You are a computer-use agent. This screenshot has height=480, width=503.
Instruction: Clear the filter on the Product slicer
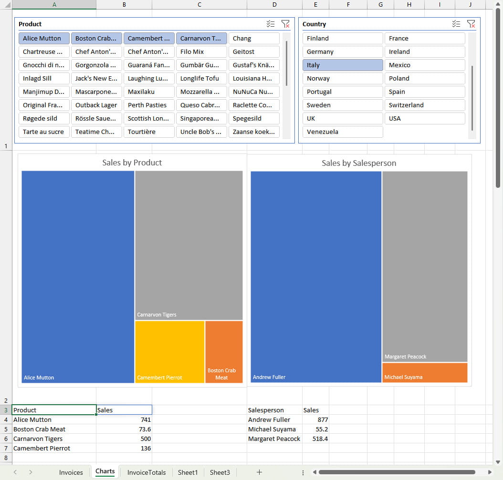285,24
